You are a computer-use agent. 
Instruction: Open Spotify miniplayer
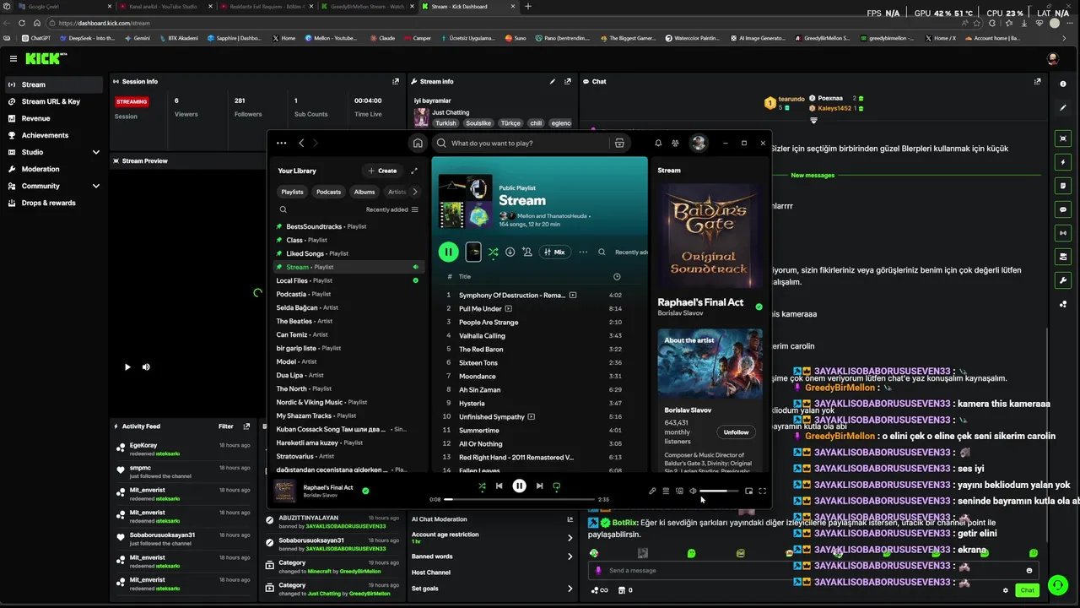pyautogui.click(x=748, y=491)
